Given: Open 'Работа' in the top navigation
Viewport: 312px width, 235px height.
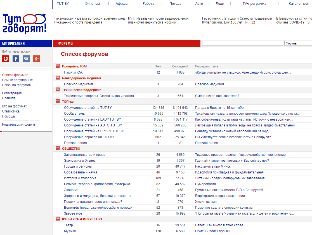Looking at the screenshot, I should click(148, 4).
